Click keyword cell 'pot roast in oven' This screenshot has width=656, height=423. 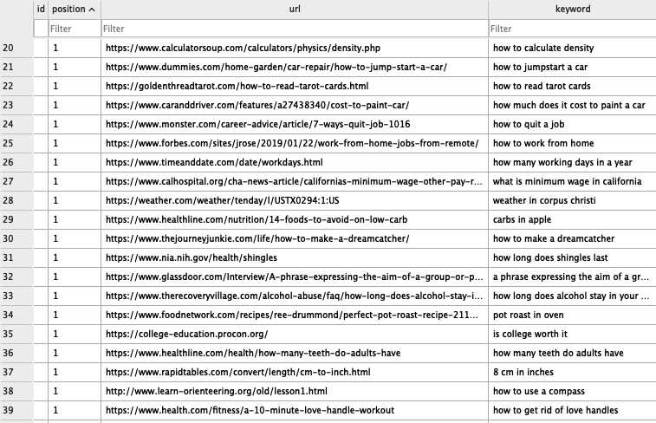pyautogui.click(x=529, y=315)
